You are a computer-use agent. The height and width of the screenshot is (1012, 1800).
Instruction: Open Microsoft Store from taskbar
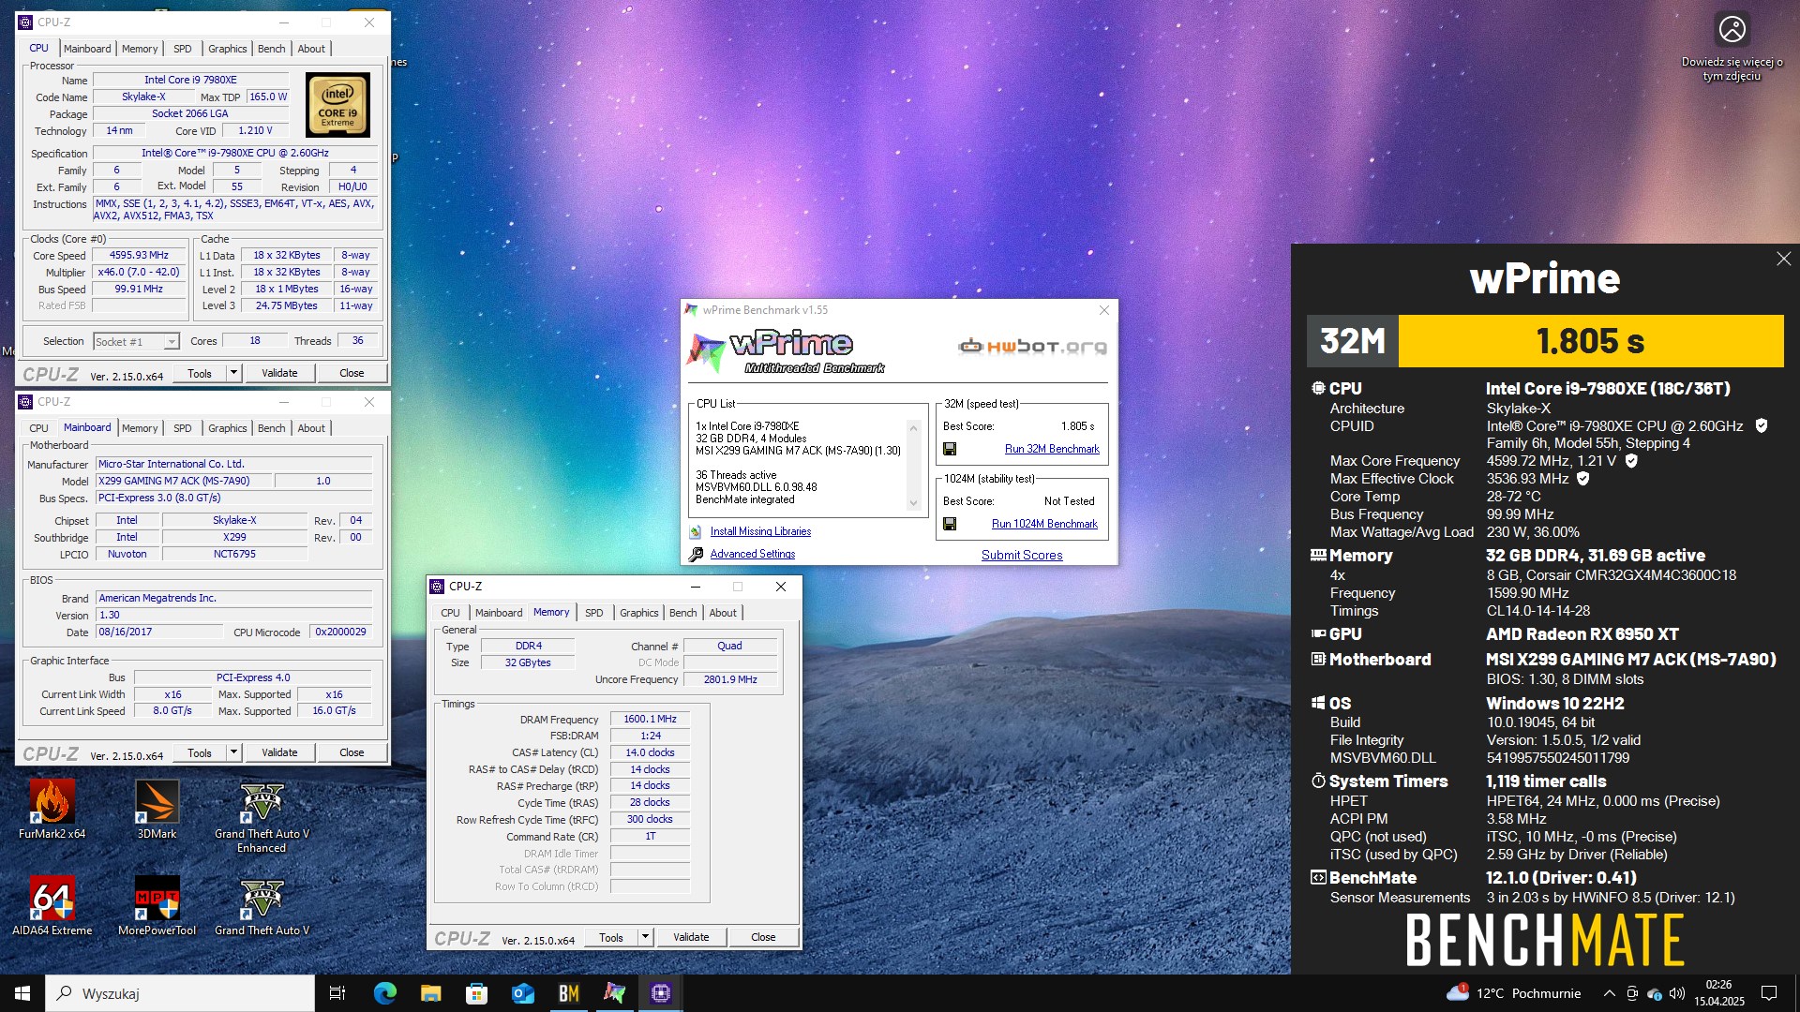point(476,993)
